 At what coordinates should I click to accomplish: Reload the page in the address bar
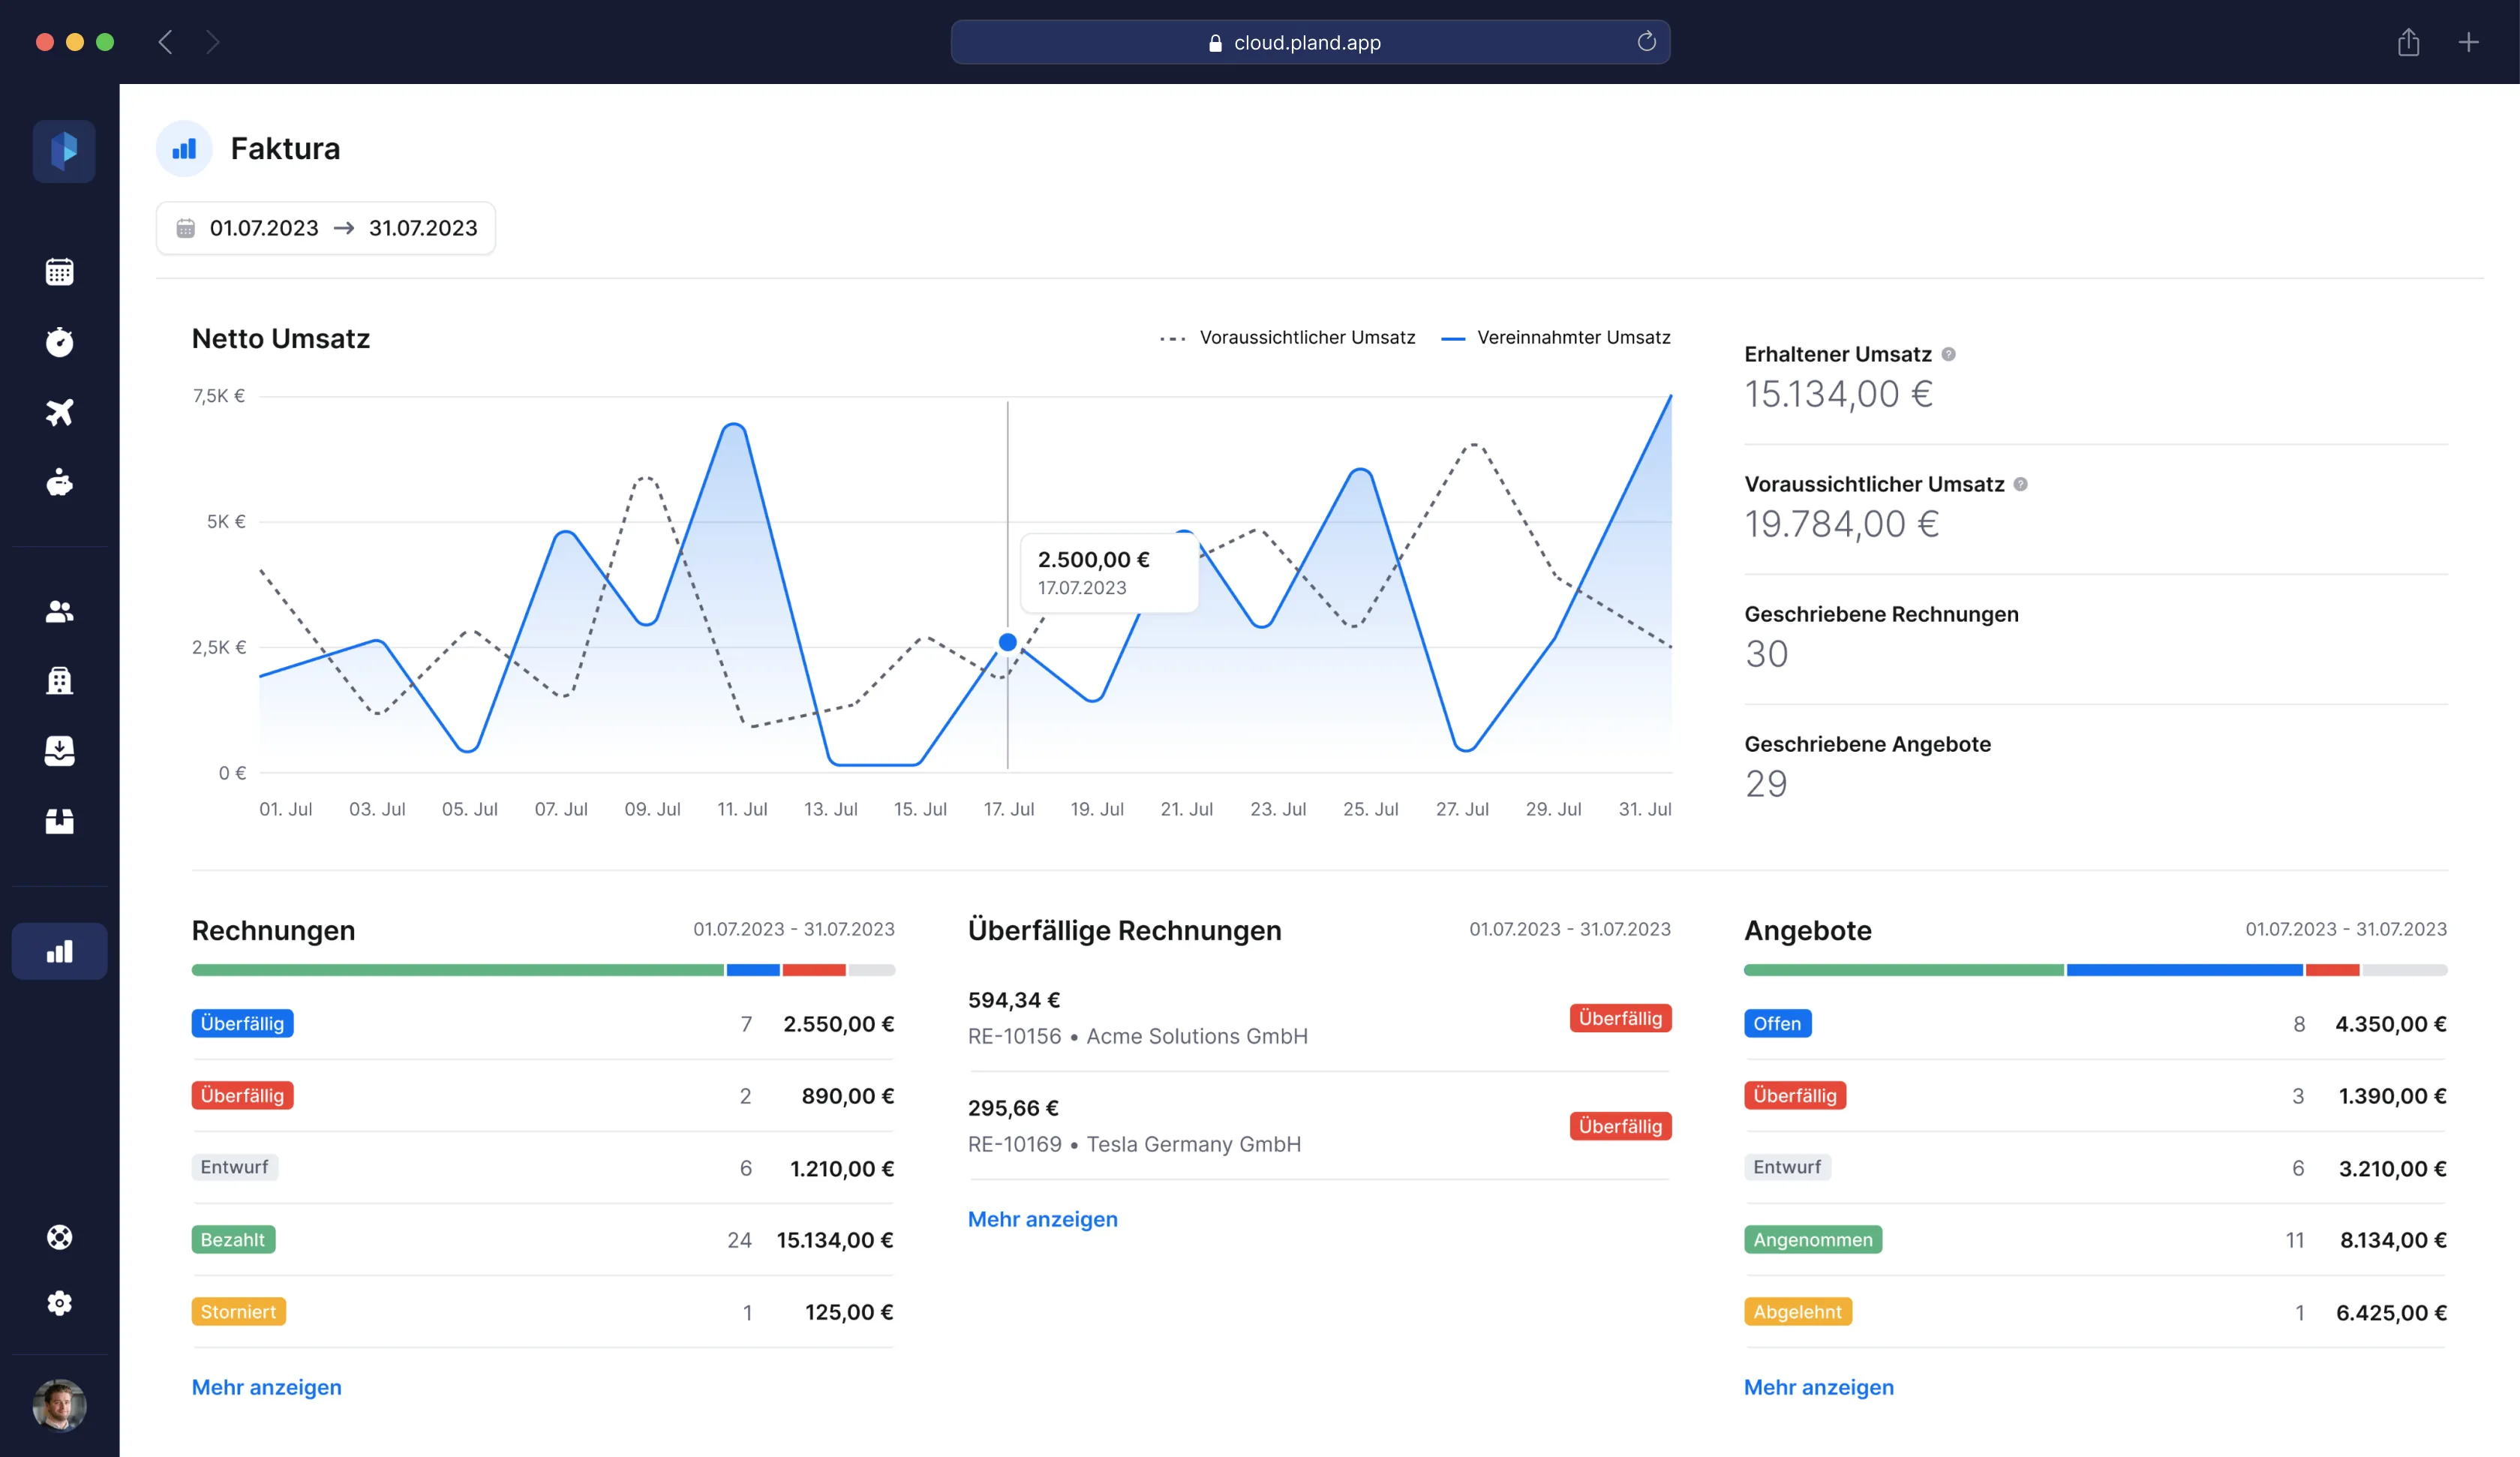[x=1646, y=42]
